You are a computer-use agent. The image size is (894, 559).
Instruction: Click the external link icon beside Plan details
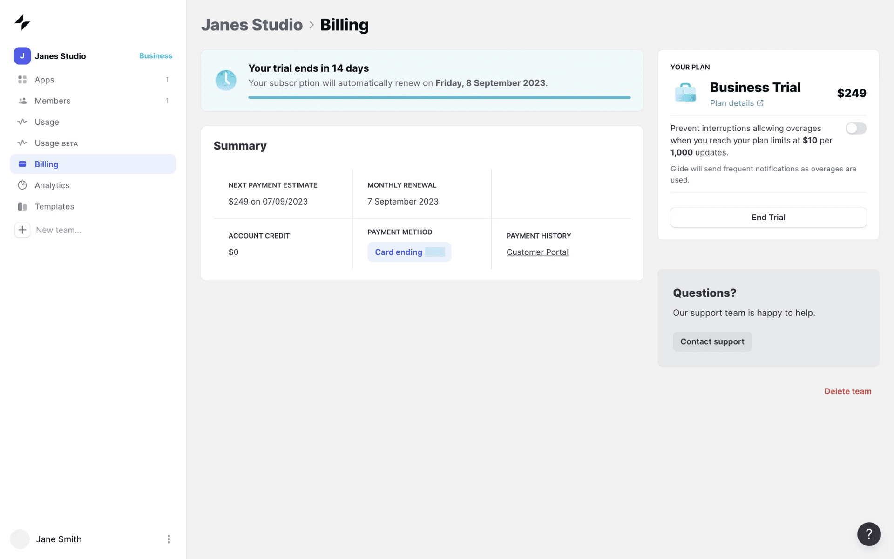[x=760, y=103]
